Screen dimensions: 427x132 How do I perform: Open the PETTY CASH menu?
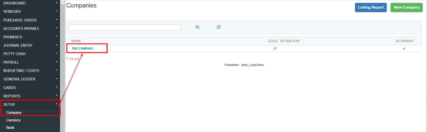point(14,54)
